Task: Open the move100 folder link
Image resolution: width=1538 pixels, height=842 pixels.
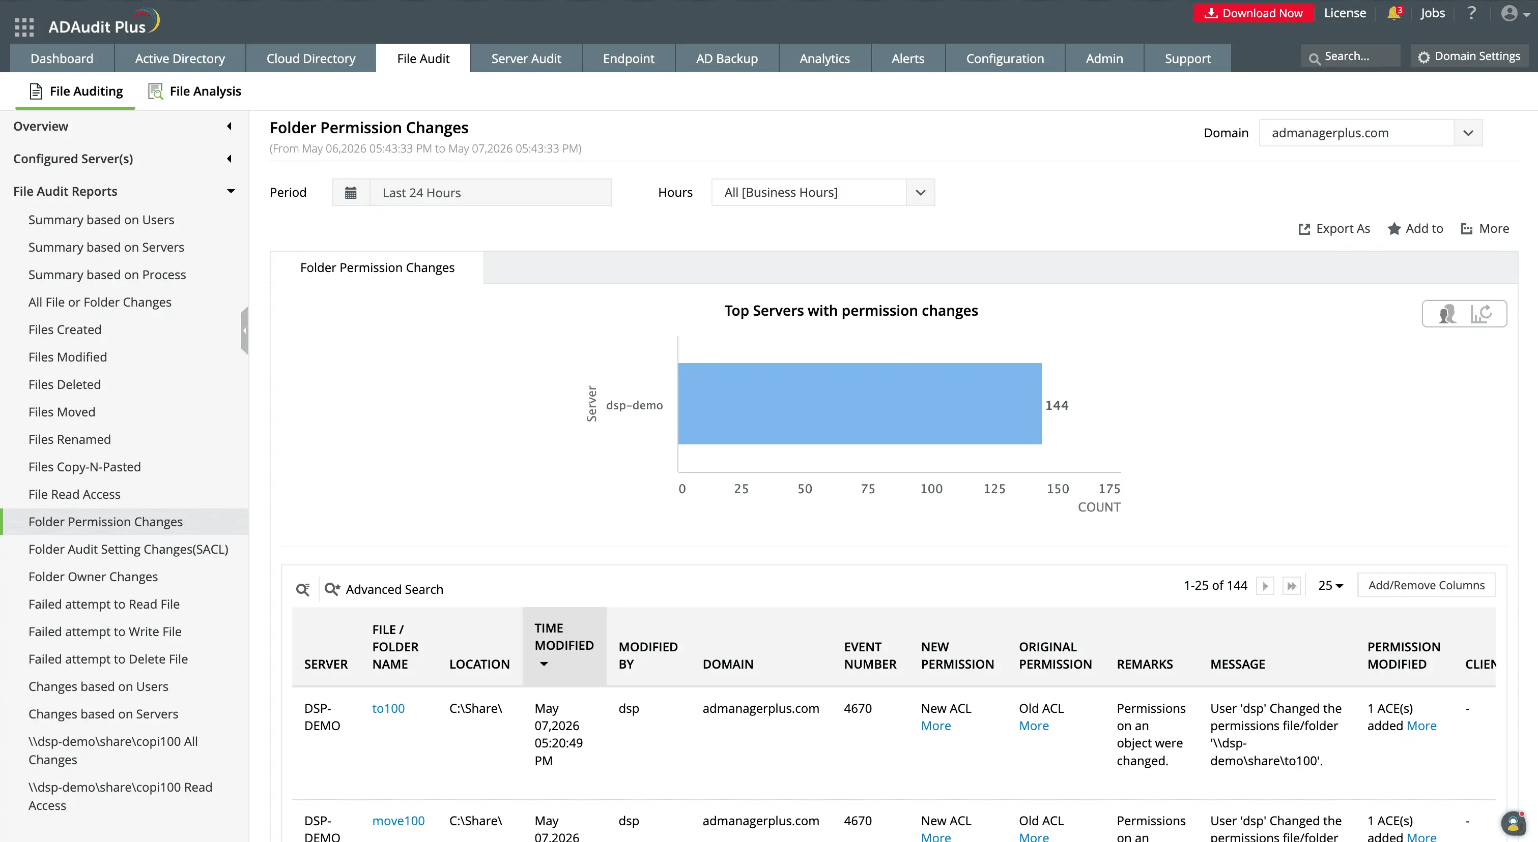Action: point(398,821)
